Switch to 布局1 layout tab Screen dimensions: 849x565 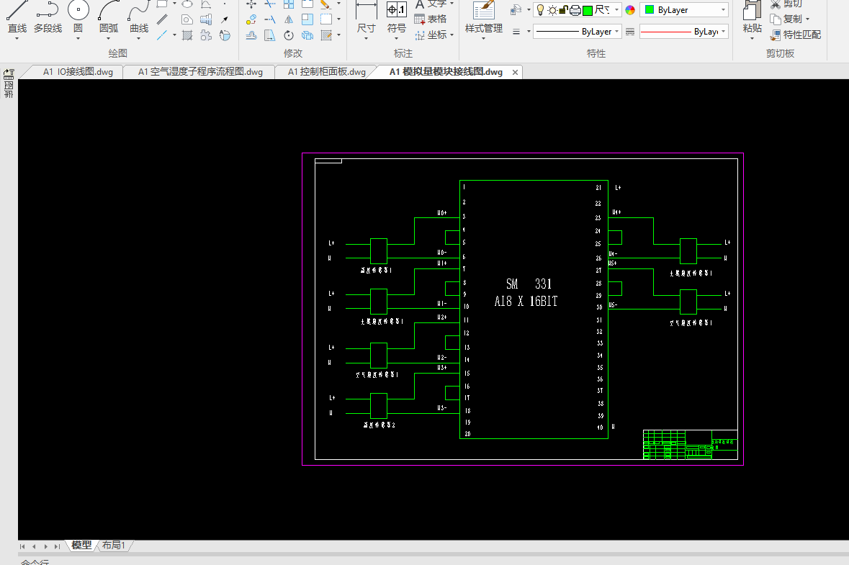point(114,546)
